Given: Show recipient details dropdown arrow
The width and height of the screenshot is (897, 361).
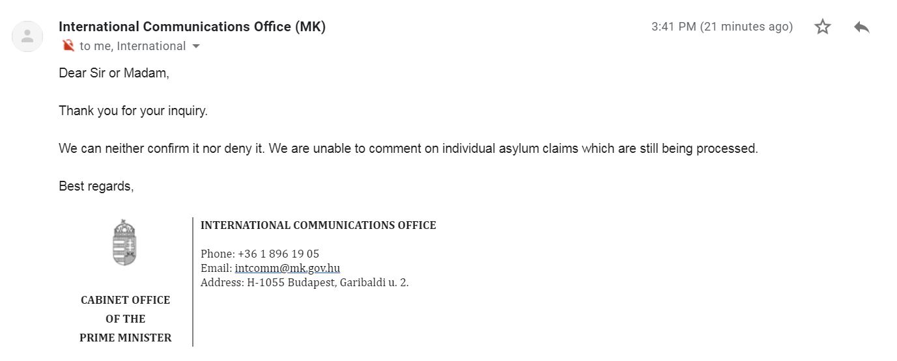Looking at the screenshot, I should [196, 46].
